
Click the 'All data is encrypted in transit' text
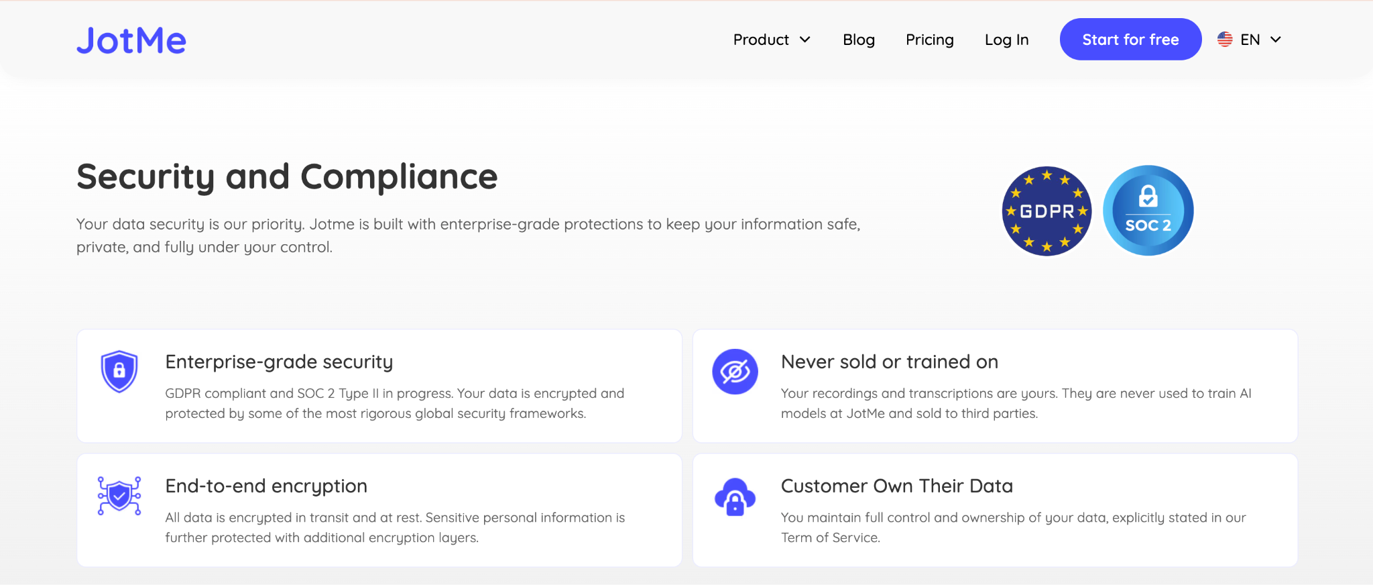(x=395, y=527)
